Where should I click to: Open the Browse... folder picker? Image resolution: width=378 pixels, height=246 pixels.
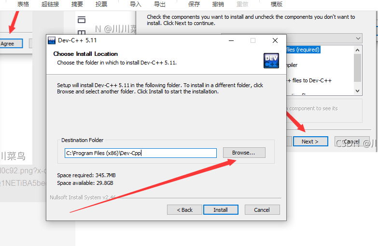coord(244,153)
